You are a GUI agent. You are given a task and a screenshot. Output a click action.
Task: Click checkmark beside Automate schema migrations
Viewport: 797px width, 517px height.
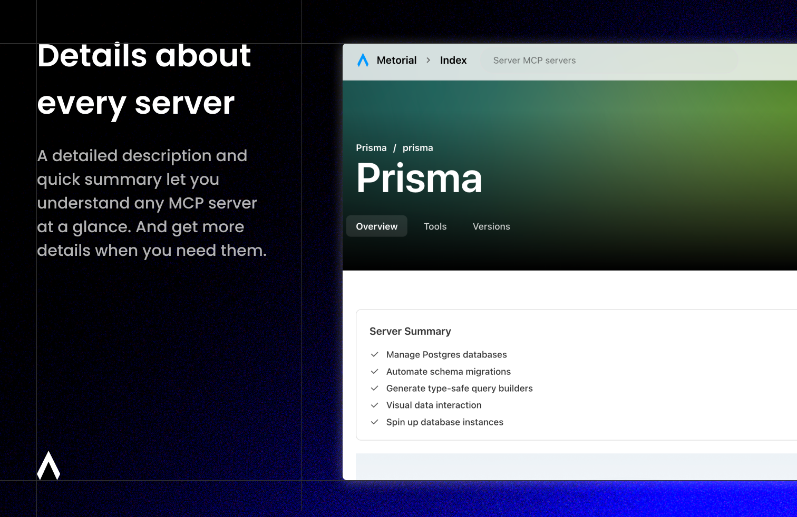point(375,371)
